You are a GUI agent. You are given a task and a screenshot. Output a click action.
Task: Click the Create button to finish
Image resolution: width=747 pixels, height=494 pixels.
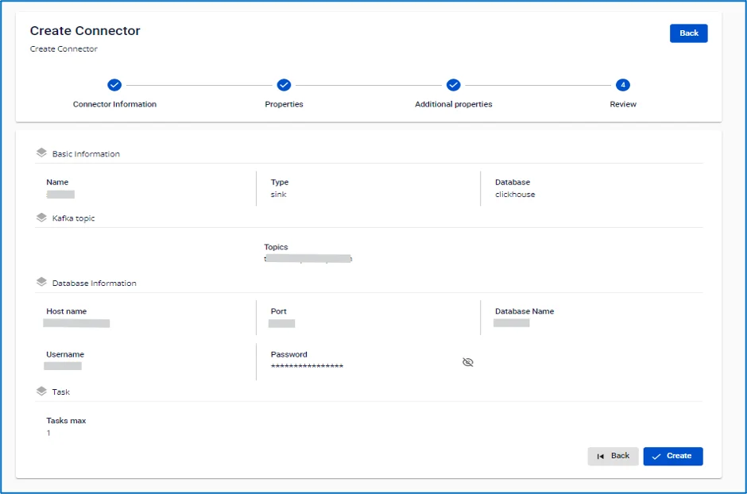[x=672, y=456]
